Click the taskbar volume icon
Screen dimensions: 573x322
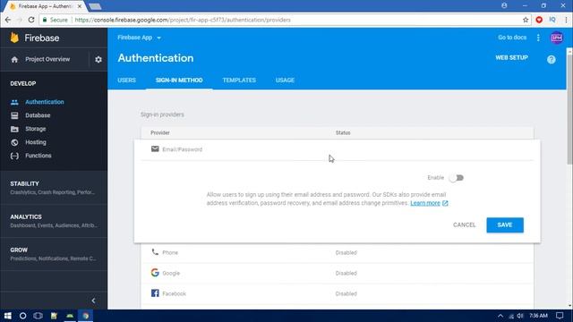click(520, 316)
